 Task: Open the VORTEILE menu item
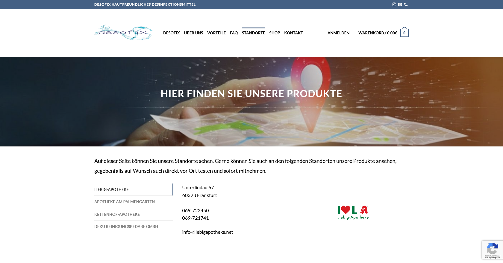(216, 33)
